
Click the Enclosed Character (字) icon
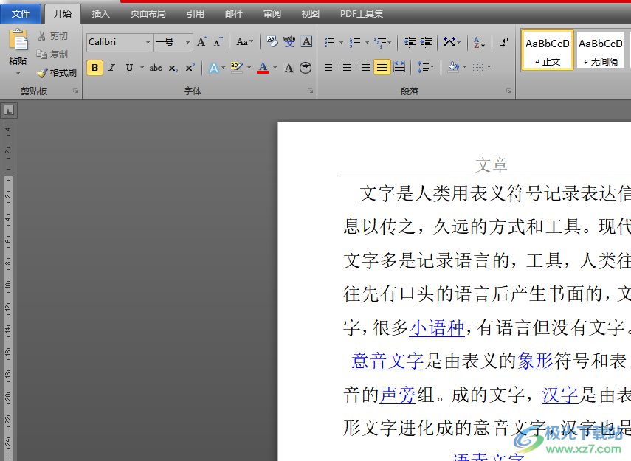point(306,68)
